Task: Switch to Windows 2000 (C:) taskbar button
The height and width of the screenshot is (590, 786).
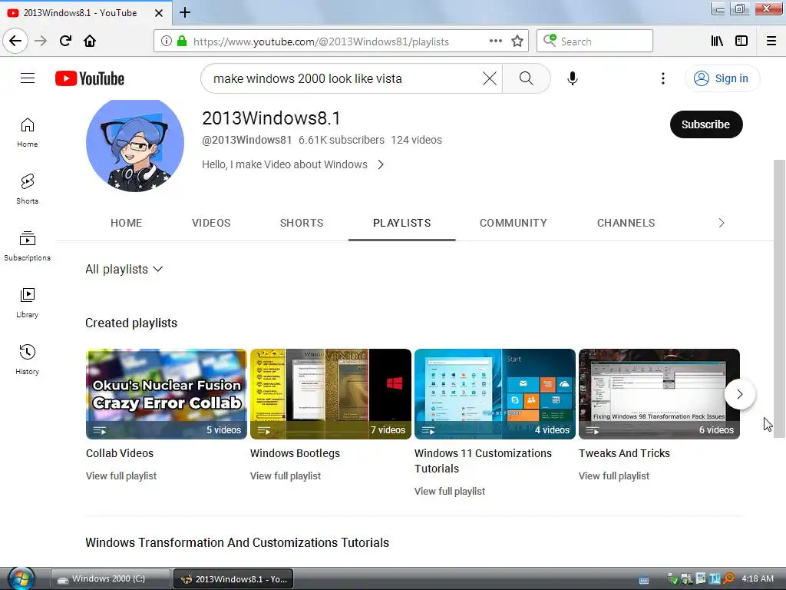Action: [110, 579]
